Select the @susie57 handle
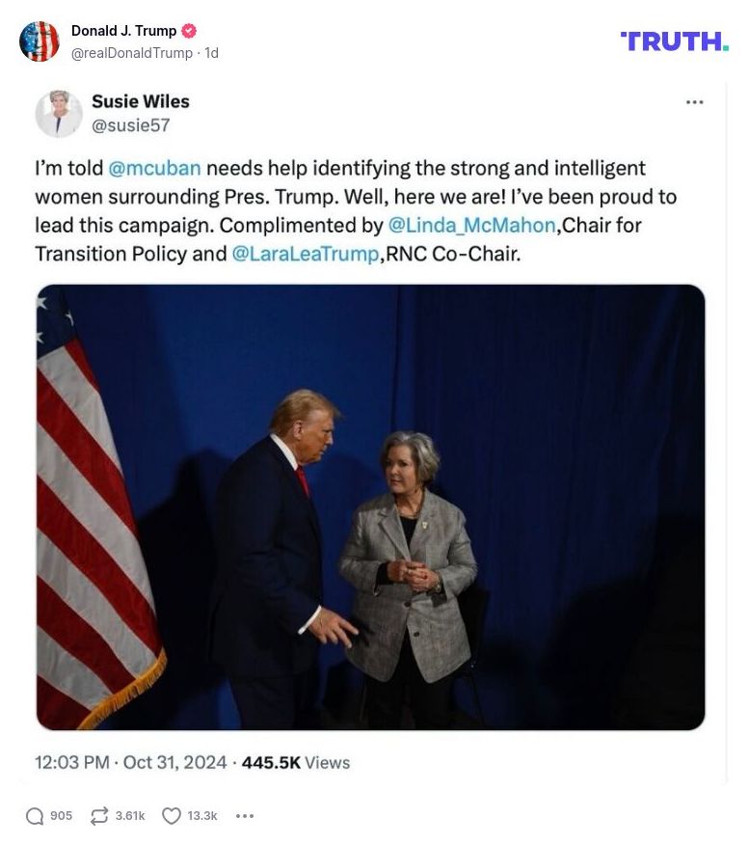This screenshot has width=749, height=845. point(131,125)
